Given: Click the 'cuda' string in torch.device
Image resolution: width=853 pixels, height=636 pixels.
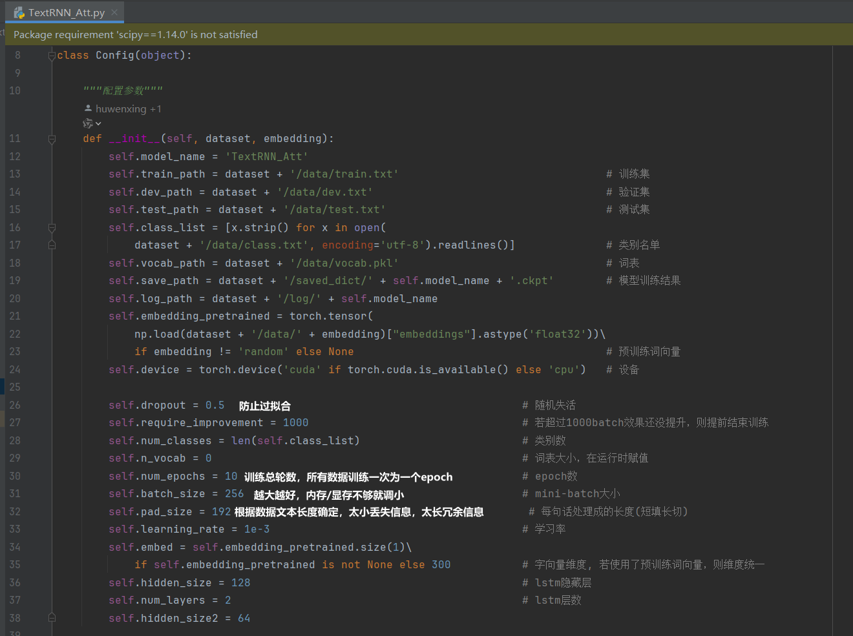Looking at the screenshot, I should tap(302, 370).
